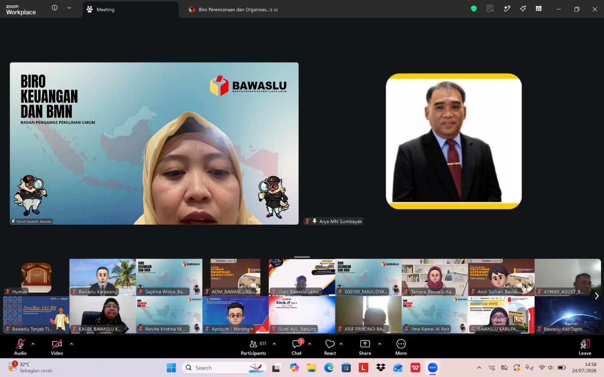Expand reactions options arrow

pyautogui.click(x=341, y=344)
